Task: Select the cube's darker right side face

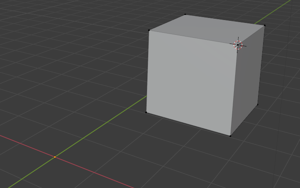Action: [x=247, y=81]
